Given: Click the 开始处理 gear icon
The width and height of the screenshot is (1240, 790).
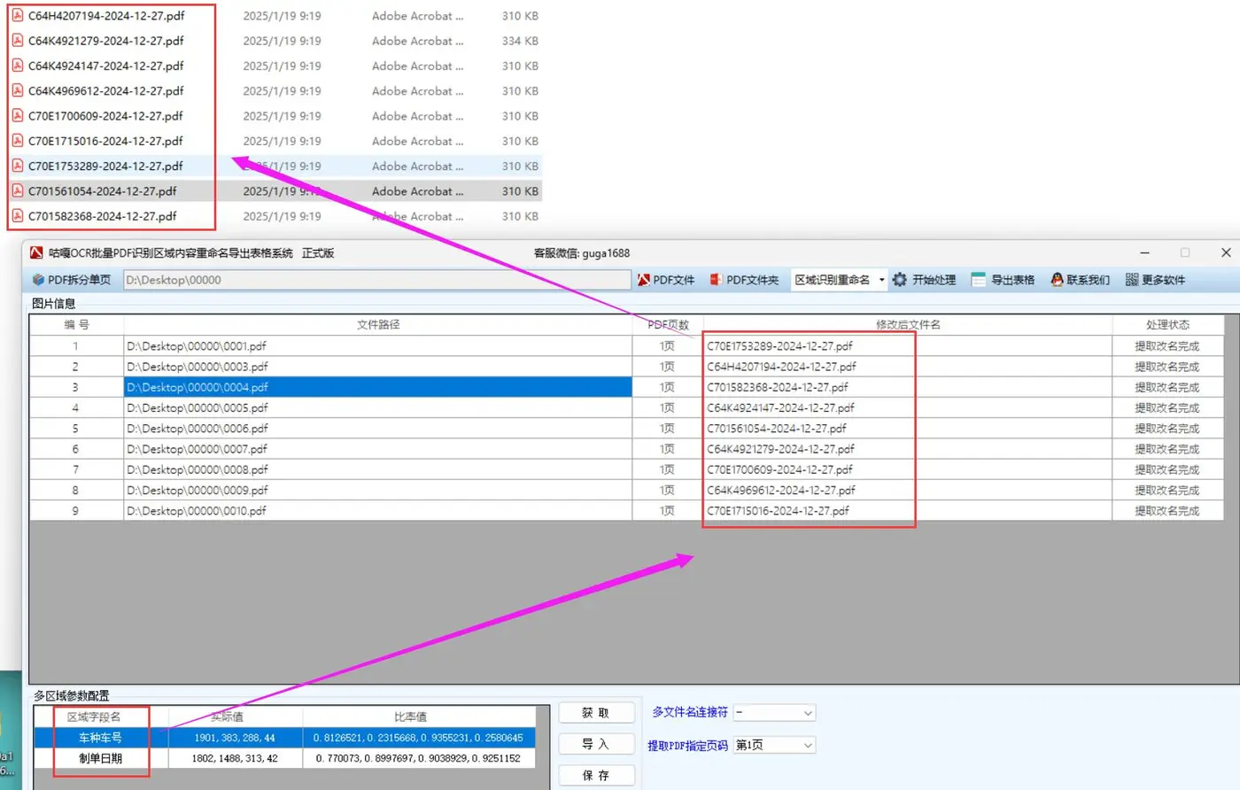Looking at the screenshot, I should click(x=900, y=280).
